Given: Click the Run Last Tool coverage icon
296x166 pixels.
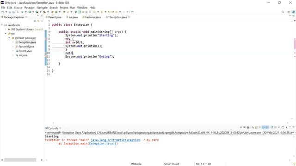Looking at the screenshot, I should tap(37, 12).
